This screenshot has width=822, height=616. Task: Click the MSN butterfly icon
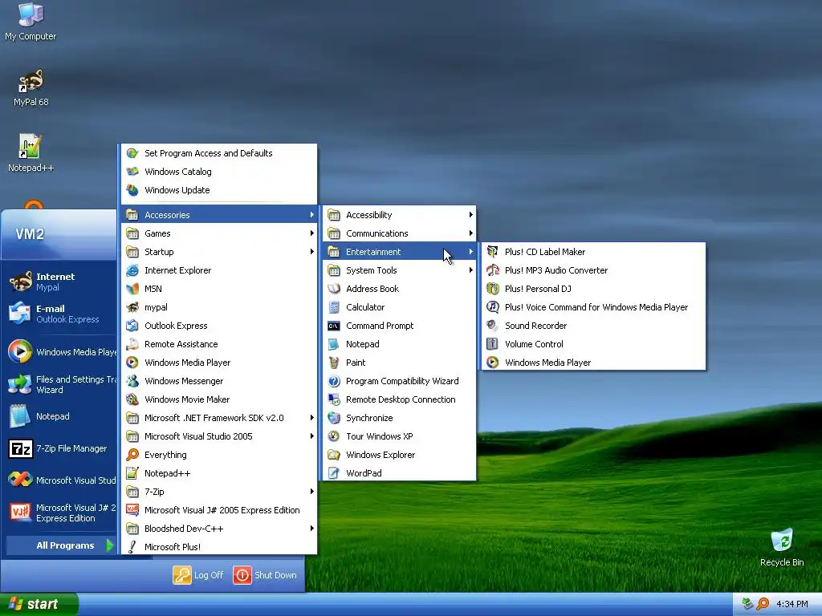132,289
